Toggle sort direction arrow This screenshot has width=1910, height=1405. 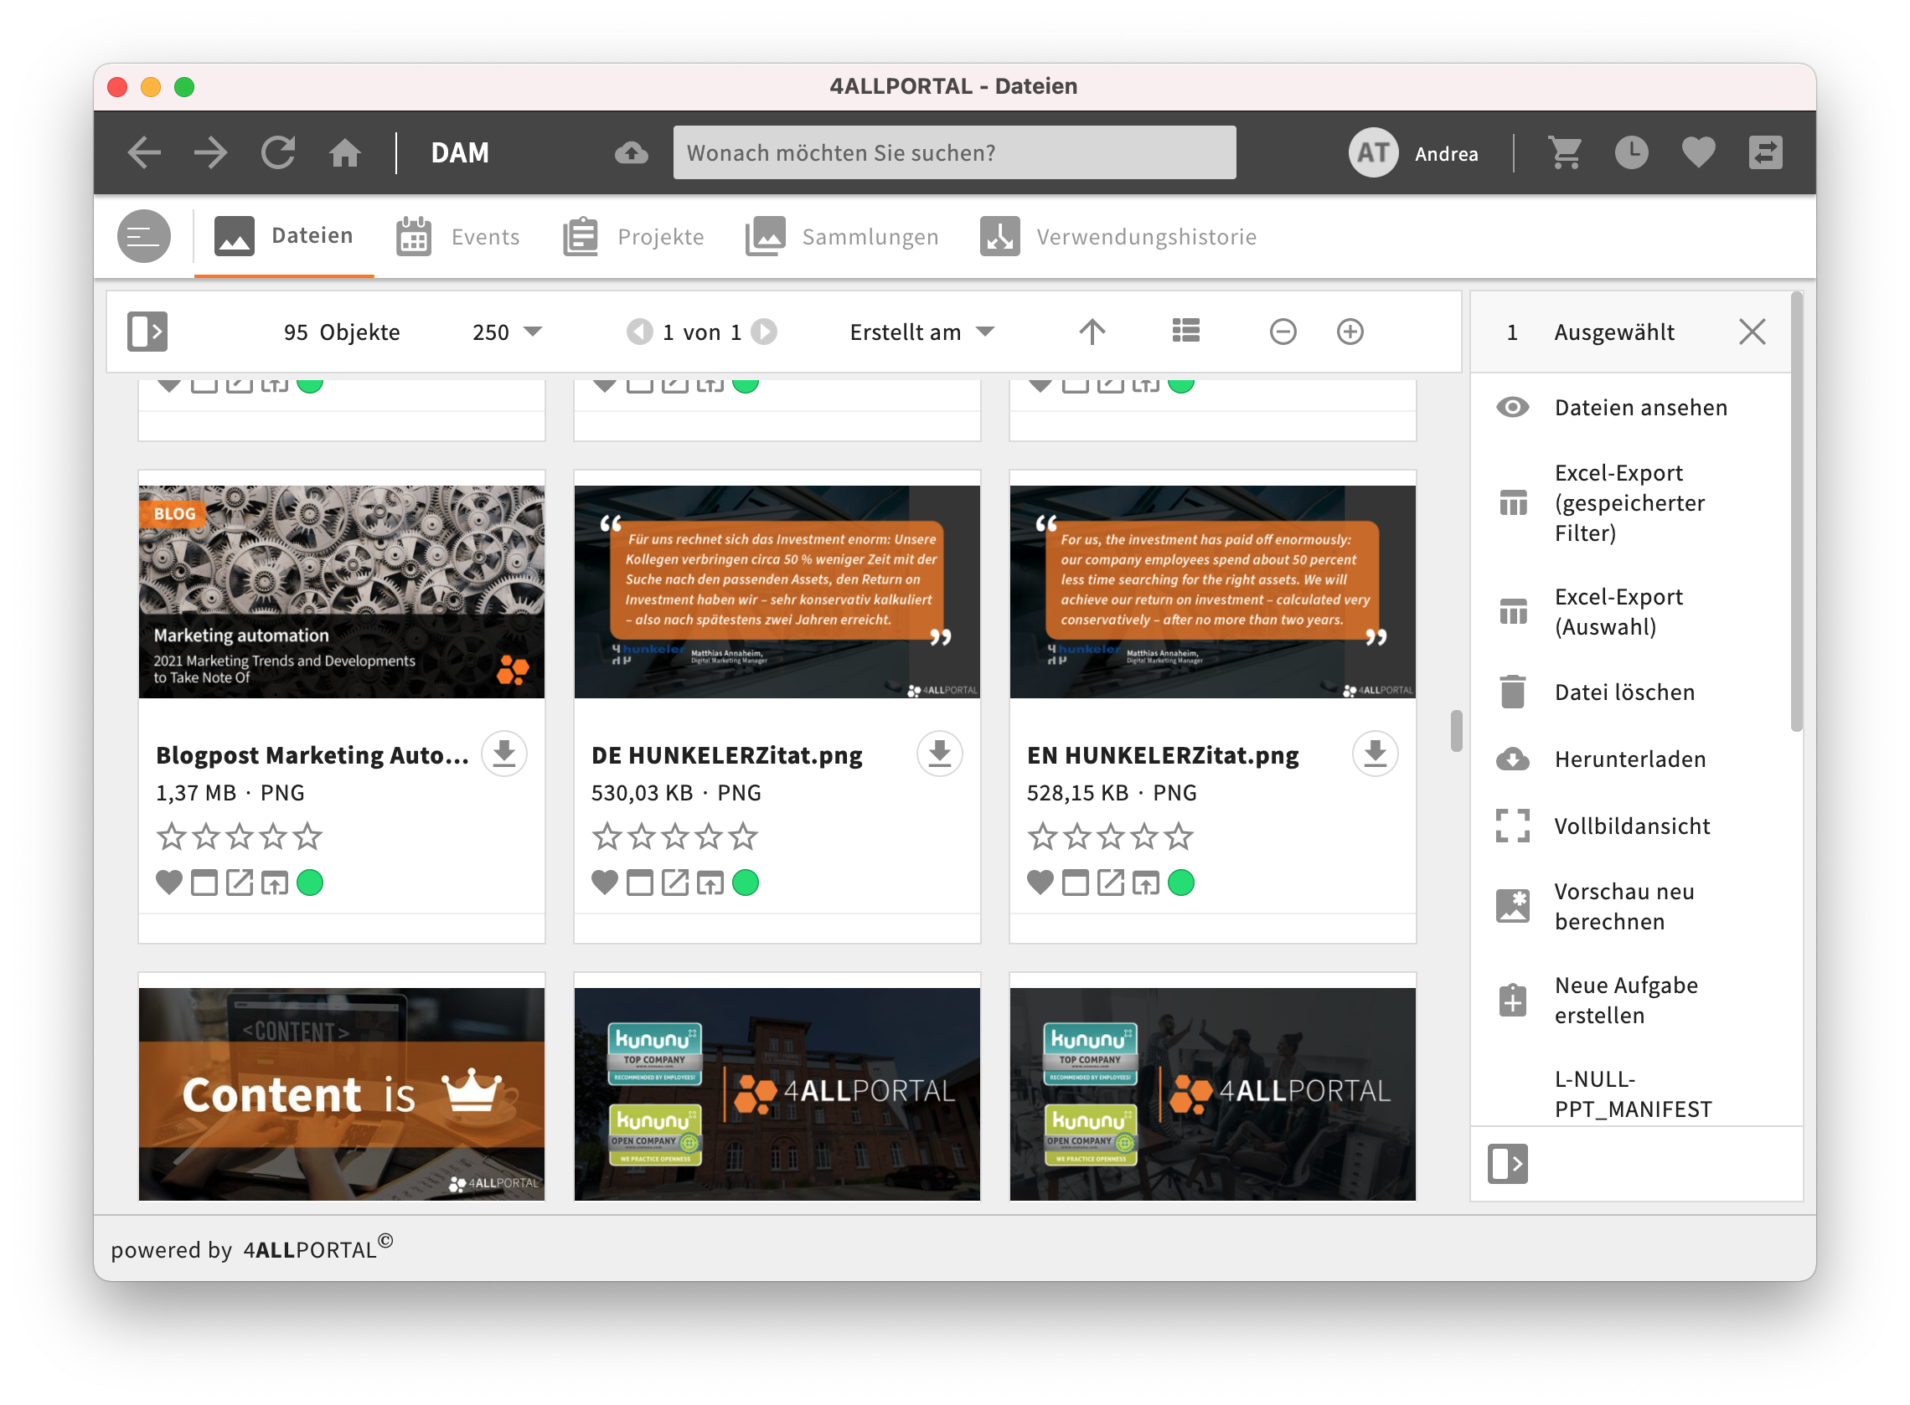[1092, 331]
